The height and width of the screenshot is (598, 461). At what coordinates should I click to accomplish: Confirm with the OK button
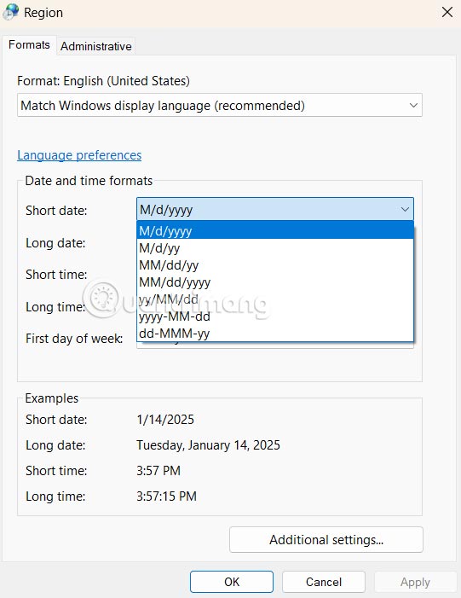[232, 582]
